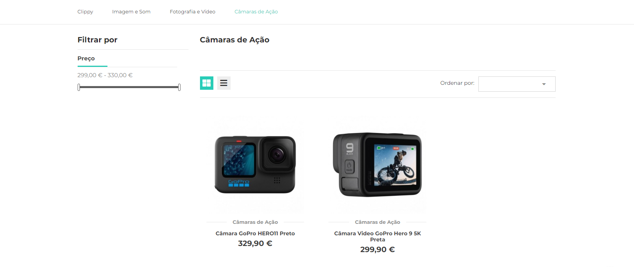
Task: Click the middle of the price range track
Action: [129, 87]
